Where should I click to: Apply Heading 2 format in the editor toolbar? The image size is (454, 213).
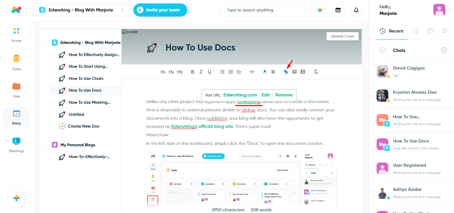click(x=171, y=72)
